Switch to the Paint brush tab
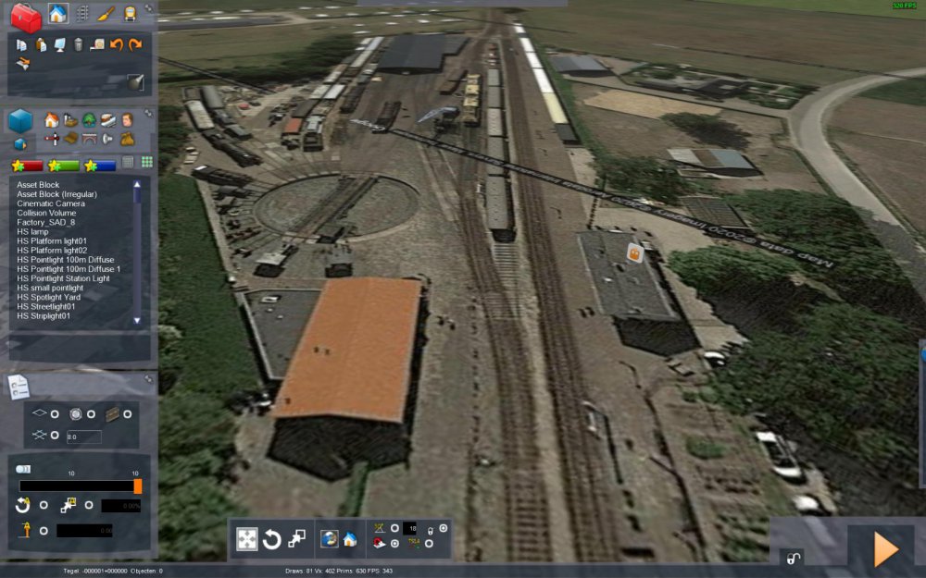926x578 pixels. coord(106,14)
